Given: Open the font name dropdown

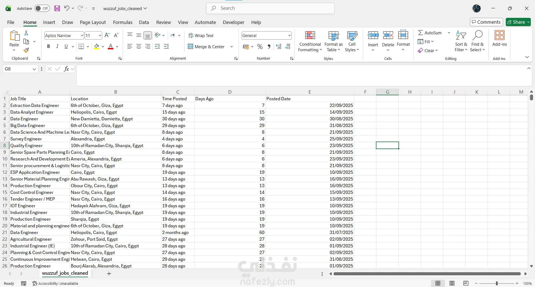Looking at the screenshot, I should coord(82,35).
